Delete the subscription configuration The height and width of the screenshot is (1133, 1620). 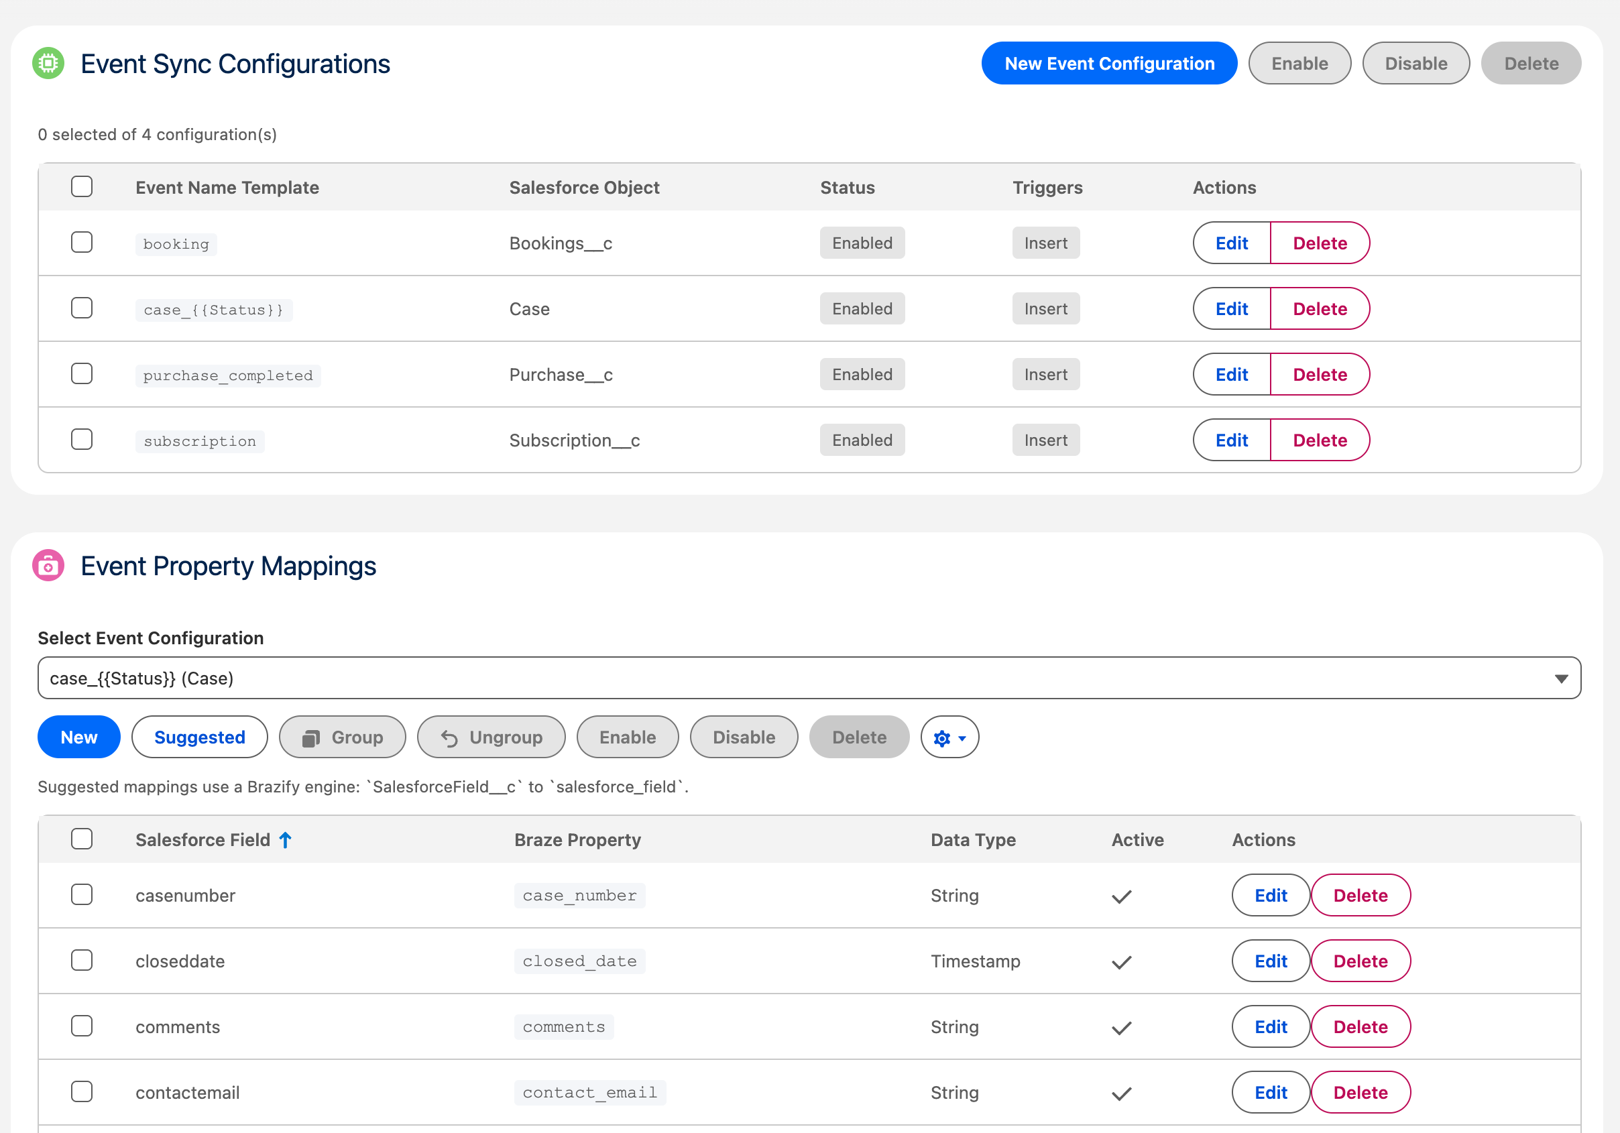(1320, 440)
